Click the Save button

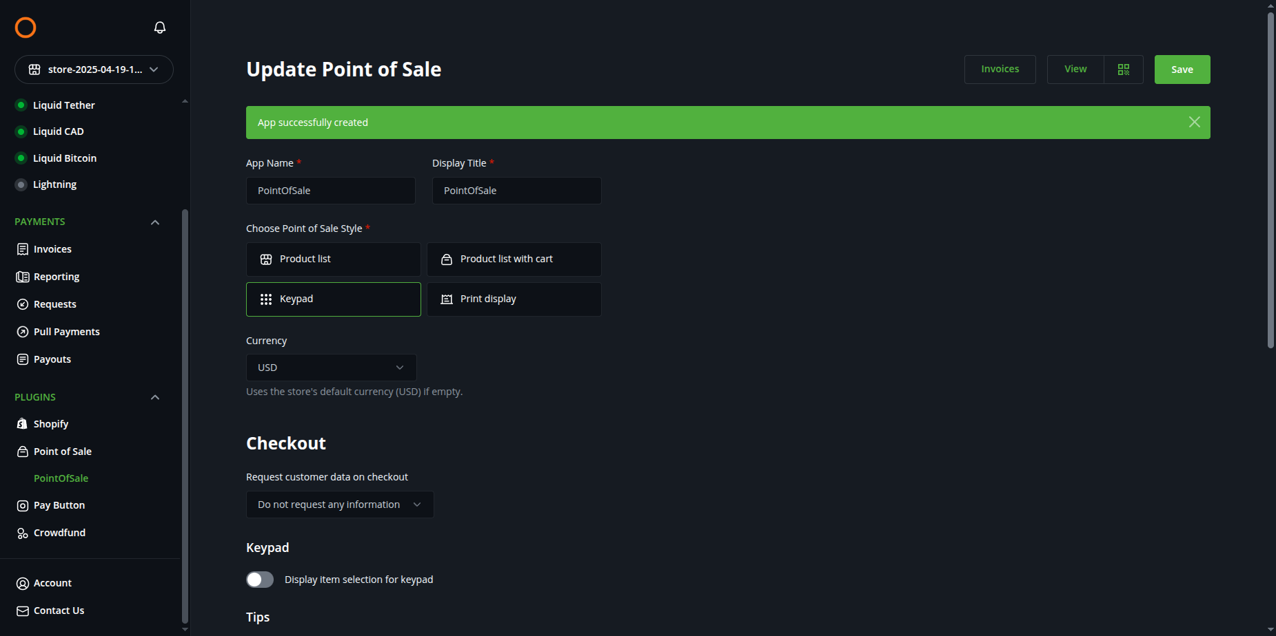click(1182, 70)
